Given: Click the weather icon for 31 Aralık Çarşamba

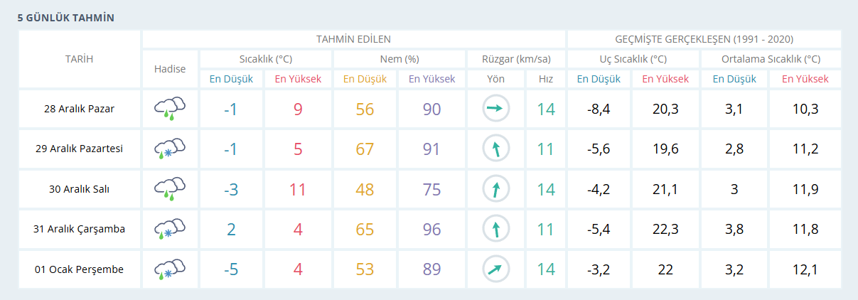Looking at the screenshot, I should (x=170, y=230).
